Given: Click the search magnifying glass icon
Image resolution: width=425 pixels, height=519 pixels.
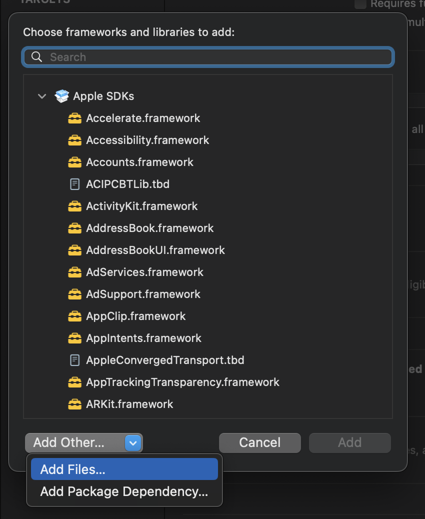Looking at the screenshot, I should [x=36, y=57].
